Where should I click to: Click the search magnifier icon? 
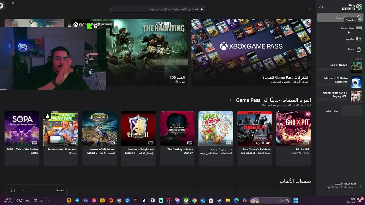pos(202,9)
